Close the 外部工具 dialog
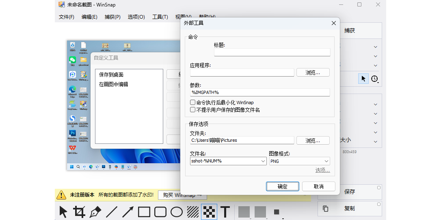The height and width of the screenshot is (220, 441). point(333,23)
